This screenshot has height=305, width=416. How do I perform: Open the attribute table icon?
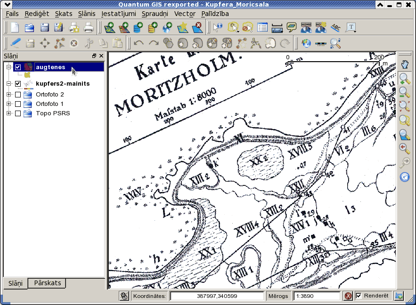coord(262,28)
